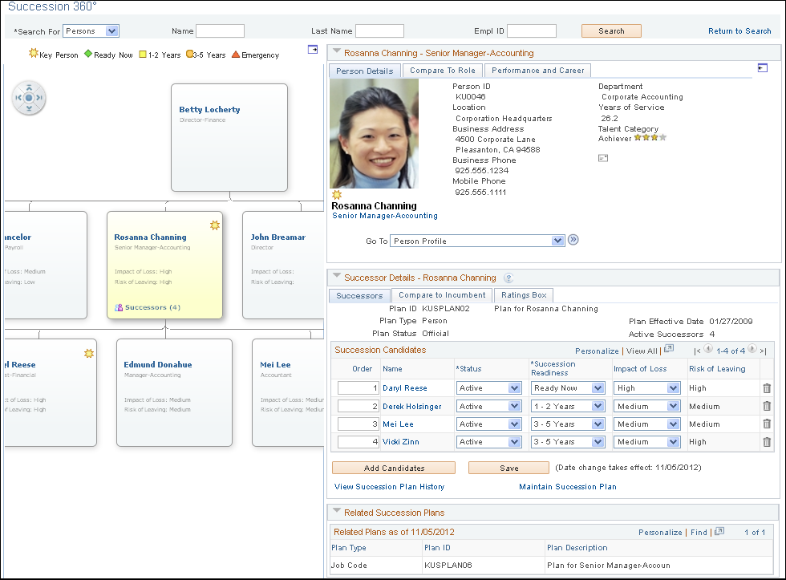Click key person star on Reese card
This screenshot has width=786, height=580.
pos(89,354)
